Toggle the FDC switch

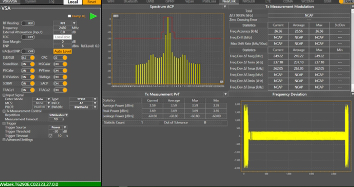click(x=28, y=37)
